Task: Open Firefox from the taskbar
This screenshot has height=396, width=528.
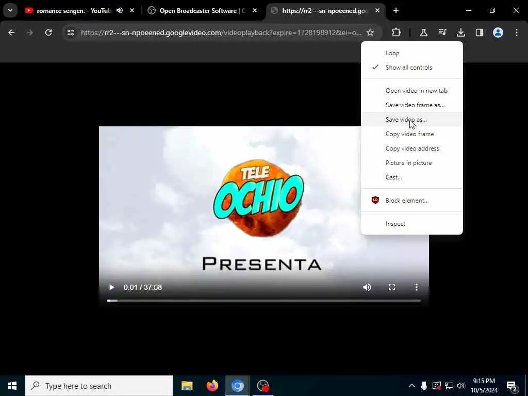Action: click(x=212, y=386)
